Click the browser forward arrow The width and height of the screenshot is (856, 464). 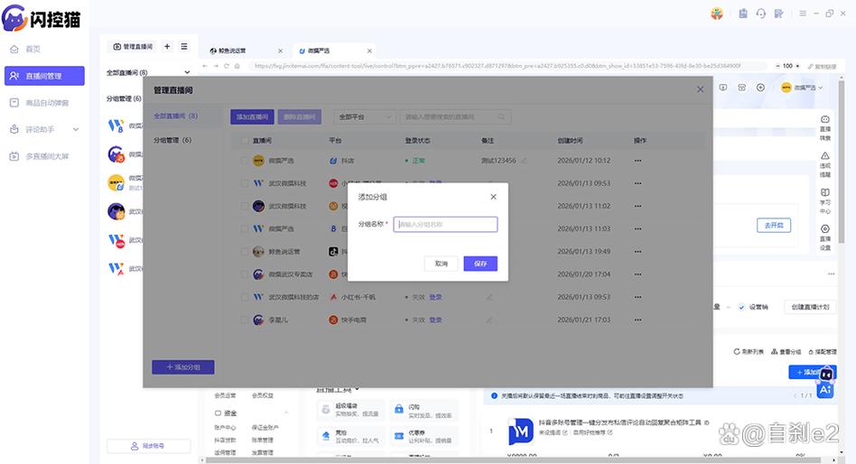click(216, 66)
